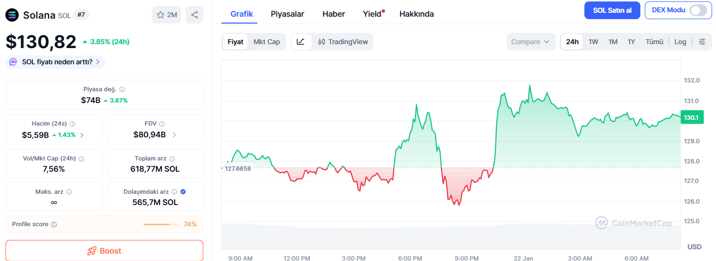This screenshot has width=716, height=261.
Task: Open the Hakkında tab
Action: tap(416, 14)
